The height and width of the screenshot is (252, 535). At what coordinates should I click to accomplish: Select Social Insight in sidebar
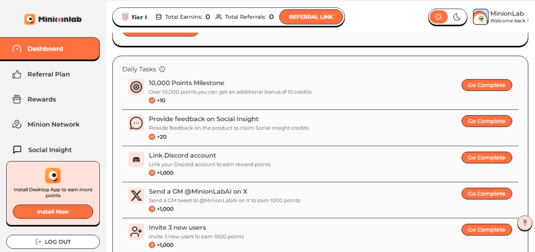(50, 150)
